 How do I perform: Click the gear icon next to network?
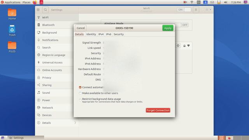(x=178, y=46)
